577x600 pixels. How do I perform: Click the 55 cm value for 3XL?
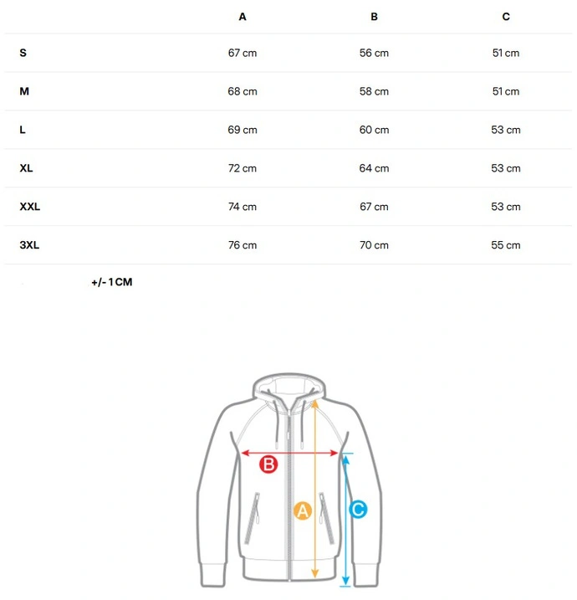[506, 245]
